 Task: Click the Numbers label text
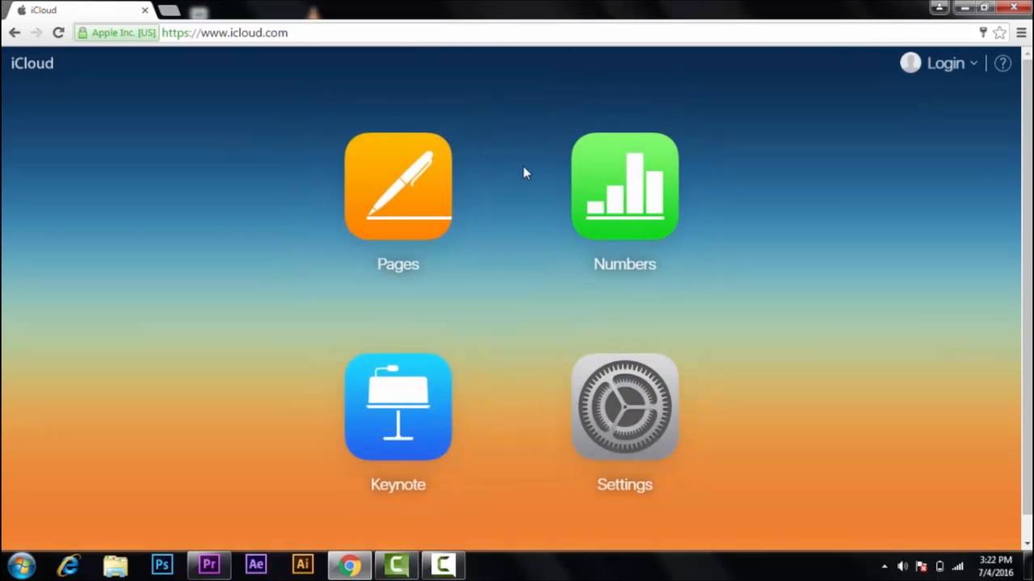[x=624, y=264]
